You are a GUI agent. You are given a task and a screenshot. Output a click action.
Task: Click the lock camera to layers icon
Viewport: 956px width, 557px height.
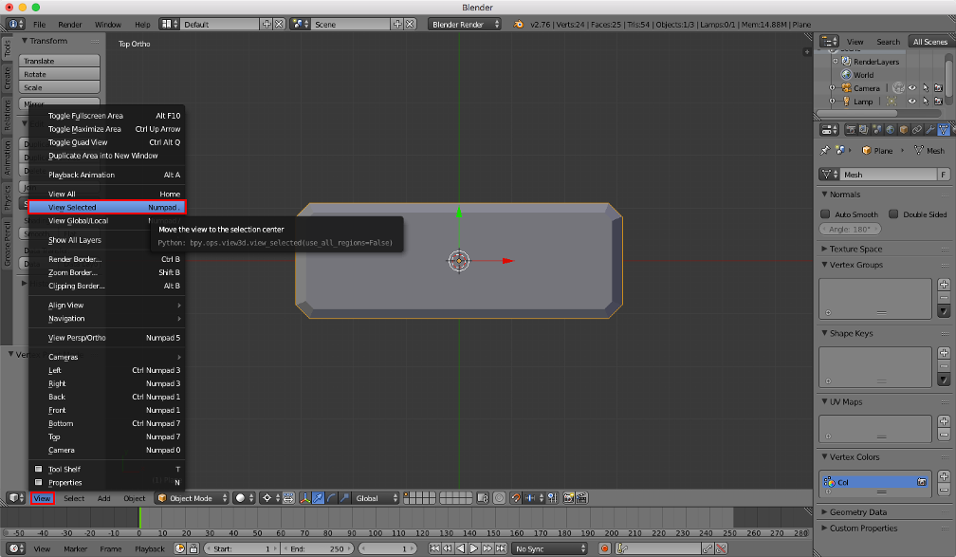pos(483,498)
